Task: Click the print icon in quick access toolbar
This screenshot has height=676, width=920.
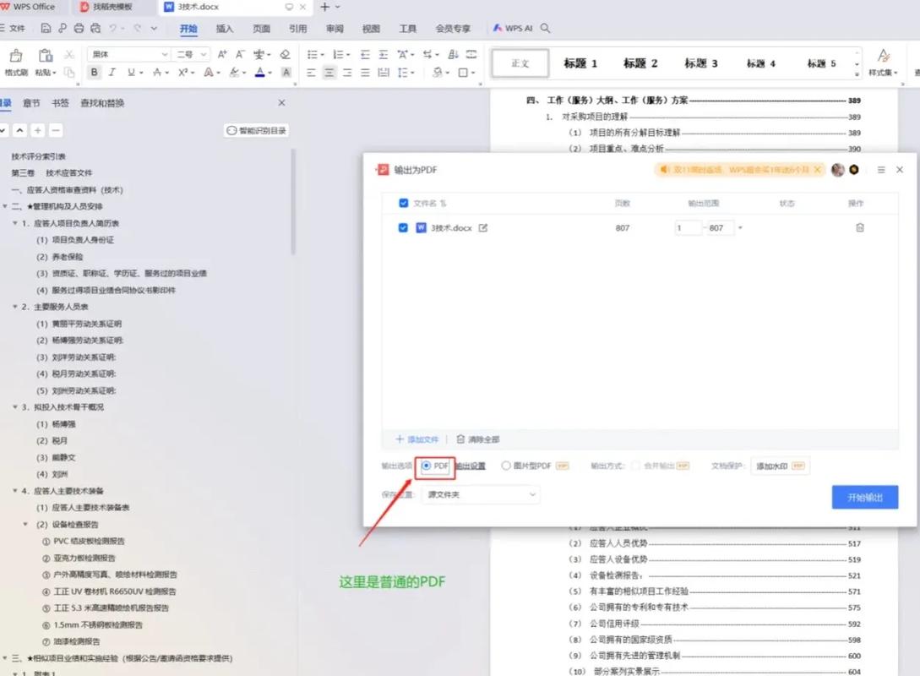Action: 78,28
